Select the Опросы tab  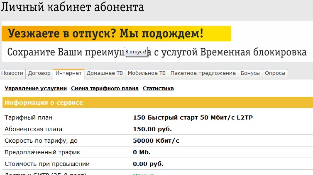(275, 74)
